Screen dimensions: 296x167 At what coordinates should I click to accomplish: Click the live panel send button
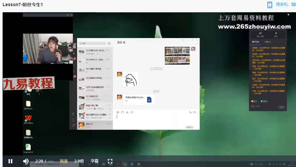pyautogui.click(x=281, y=107)
